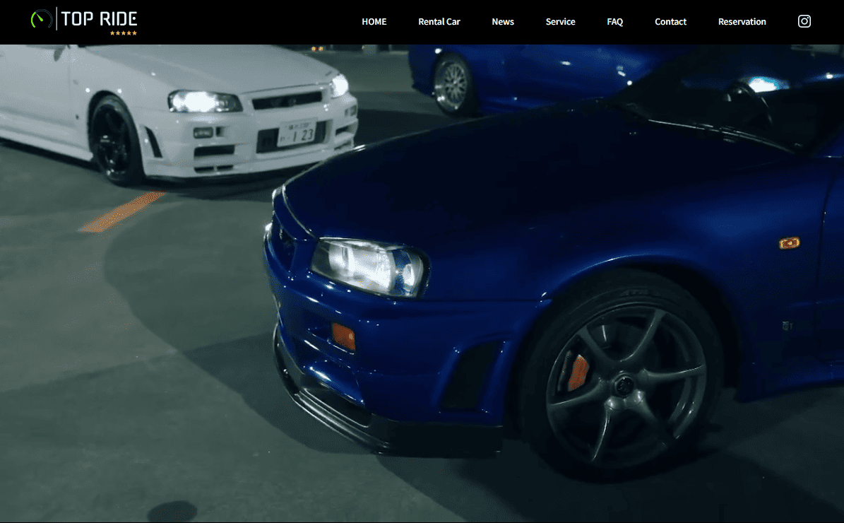Screen dimensions: 844x523
Task: Go to the HOME page
Action: (x=374, y=21)
